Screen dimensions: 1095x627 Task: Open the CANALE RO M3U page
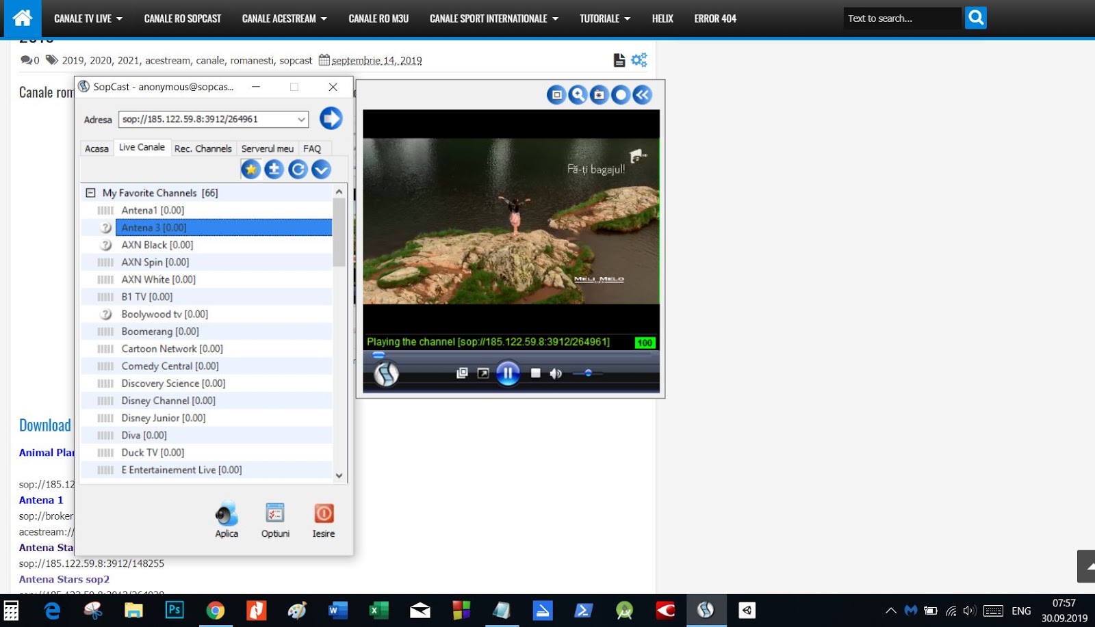click(x=378, y=18)
